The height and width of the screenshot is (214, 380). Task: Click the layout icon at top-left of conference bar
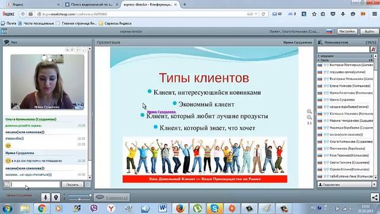(x=4, y=32)
